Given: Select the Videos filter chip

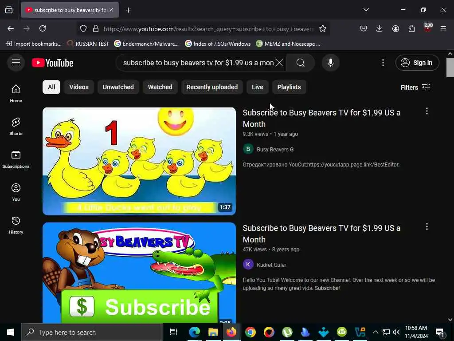Looking at the screenshot, I should [x=79, y=87].
